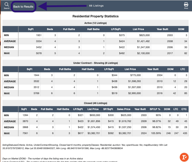Select the Closed (46 Listings) header
This screenshot has height=162, width=192.
pyautogui.click(x=96, y=103)
